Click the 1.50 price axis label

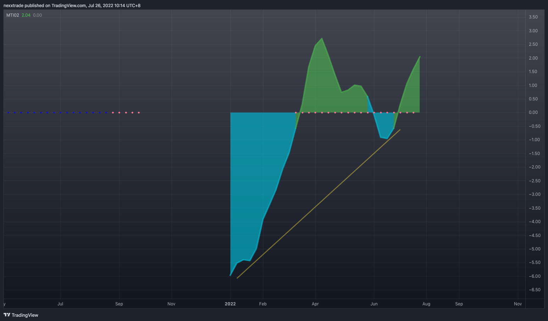(x=533, y=72)
